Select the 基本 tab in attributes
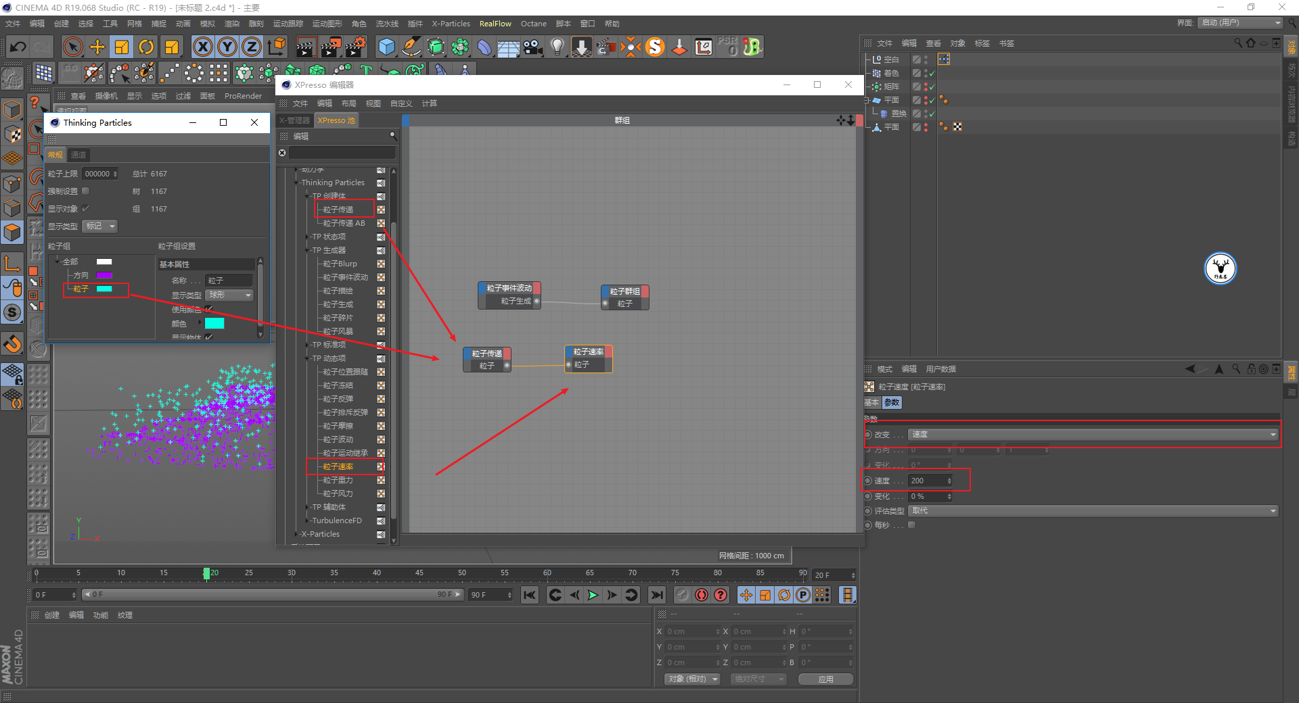Screen dimensions: 1299x703 (871, 402)
